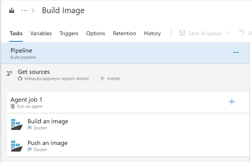Expand the Save & queue dropdown arrow
The width and height of the screenshot is (252, 162).
(227, 33)
